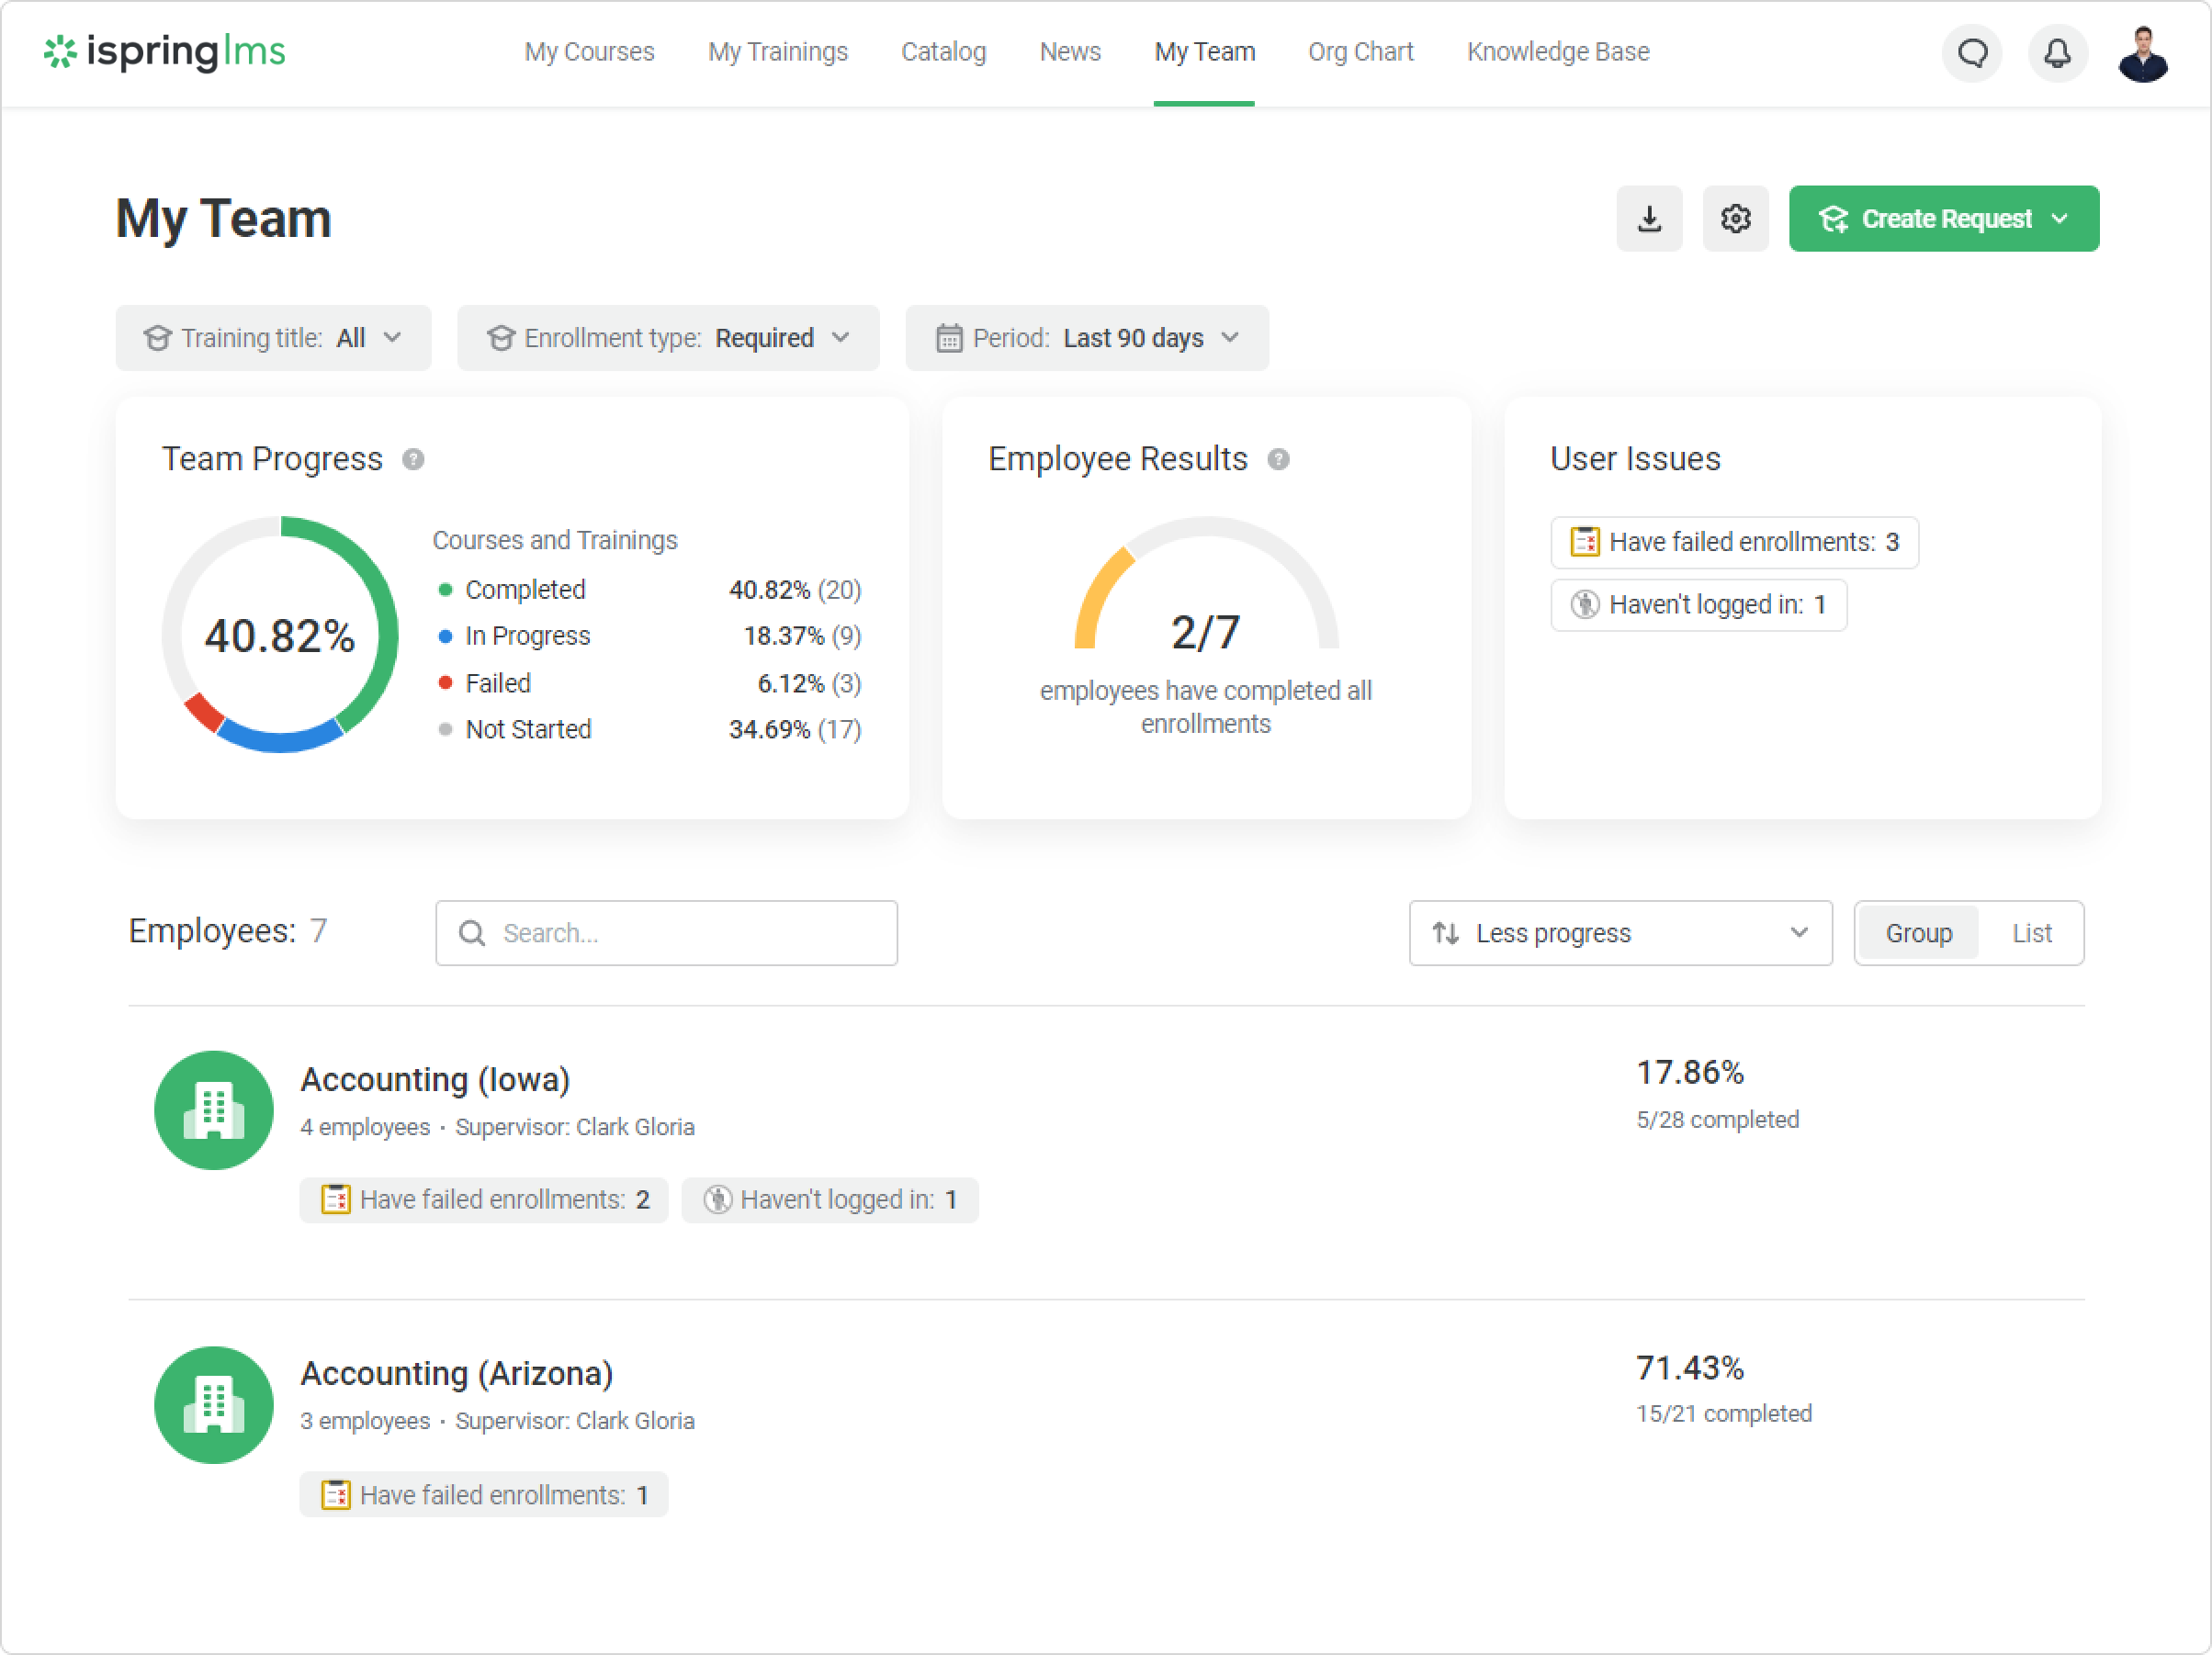The image size is (2212, 1655).
Task: Click the Create Request button
Action: click(x=1943, y=218)
